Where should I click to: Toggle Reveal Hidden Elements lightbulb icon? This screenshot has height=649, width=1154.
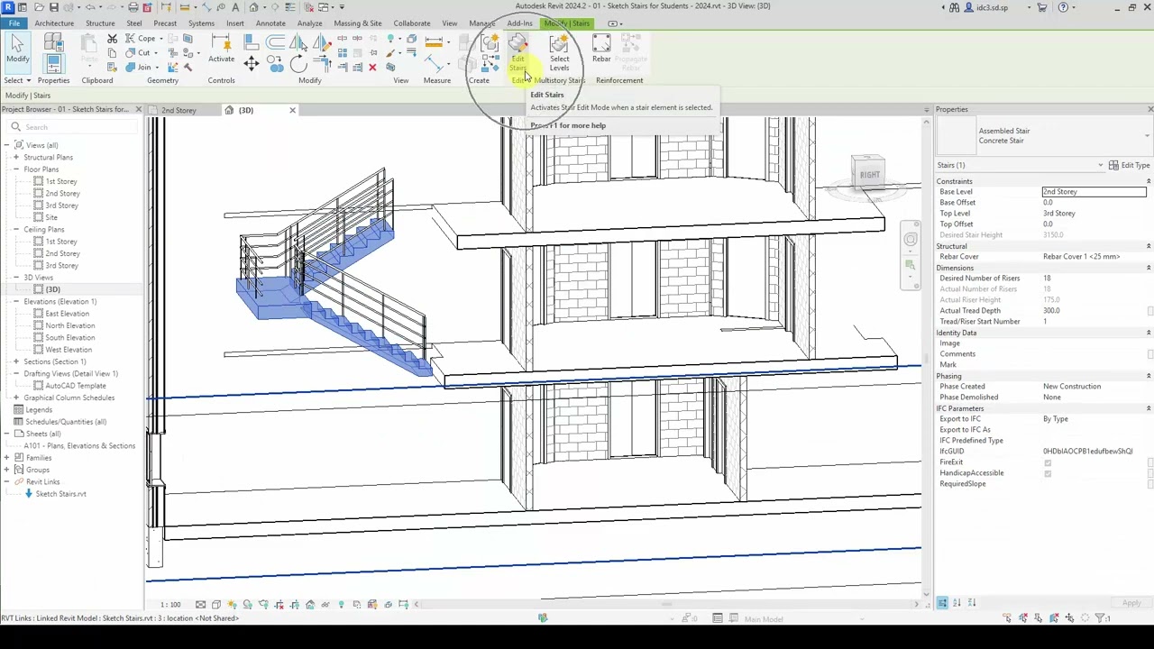point(341,605)
